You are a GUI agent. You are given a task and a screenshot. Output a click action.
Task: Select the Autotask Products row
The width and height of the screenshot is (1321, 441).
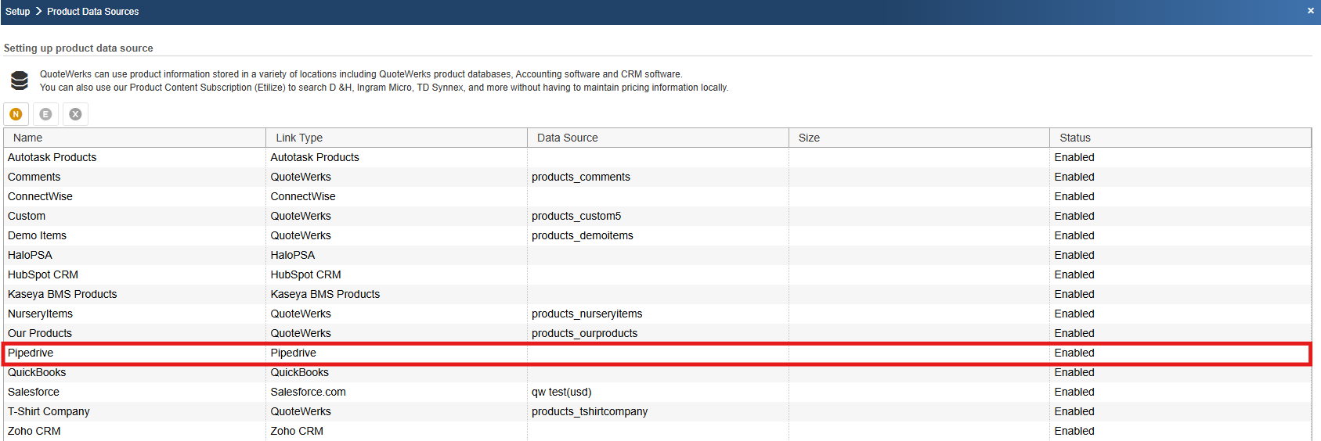point(52,157)
